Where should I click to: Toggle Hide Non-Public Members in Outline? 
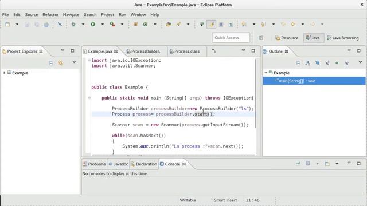337,63
